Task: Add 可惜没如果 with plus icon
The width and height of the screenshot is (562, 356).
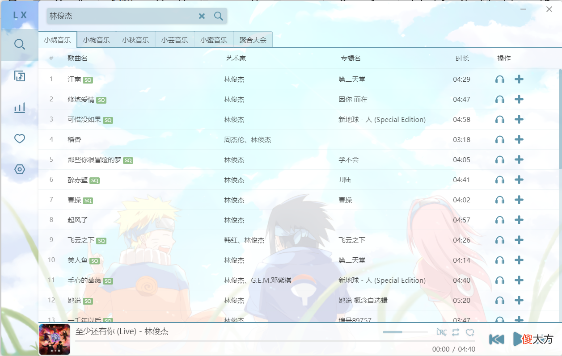Action: [519, 119]
